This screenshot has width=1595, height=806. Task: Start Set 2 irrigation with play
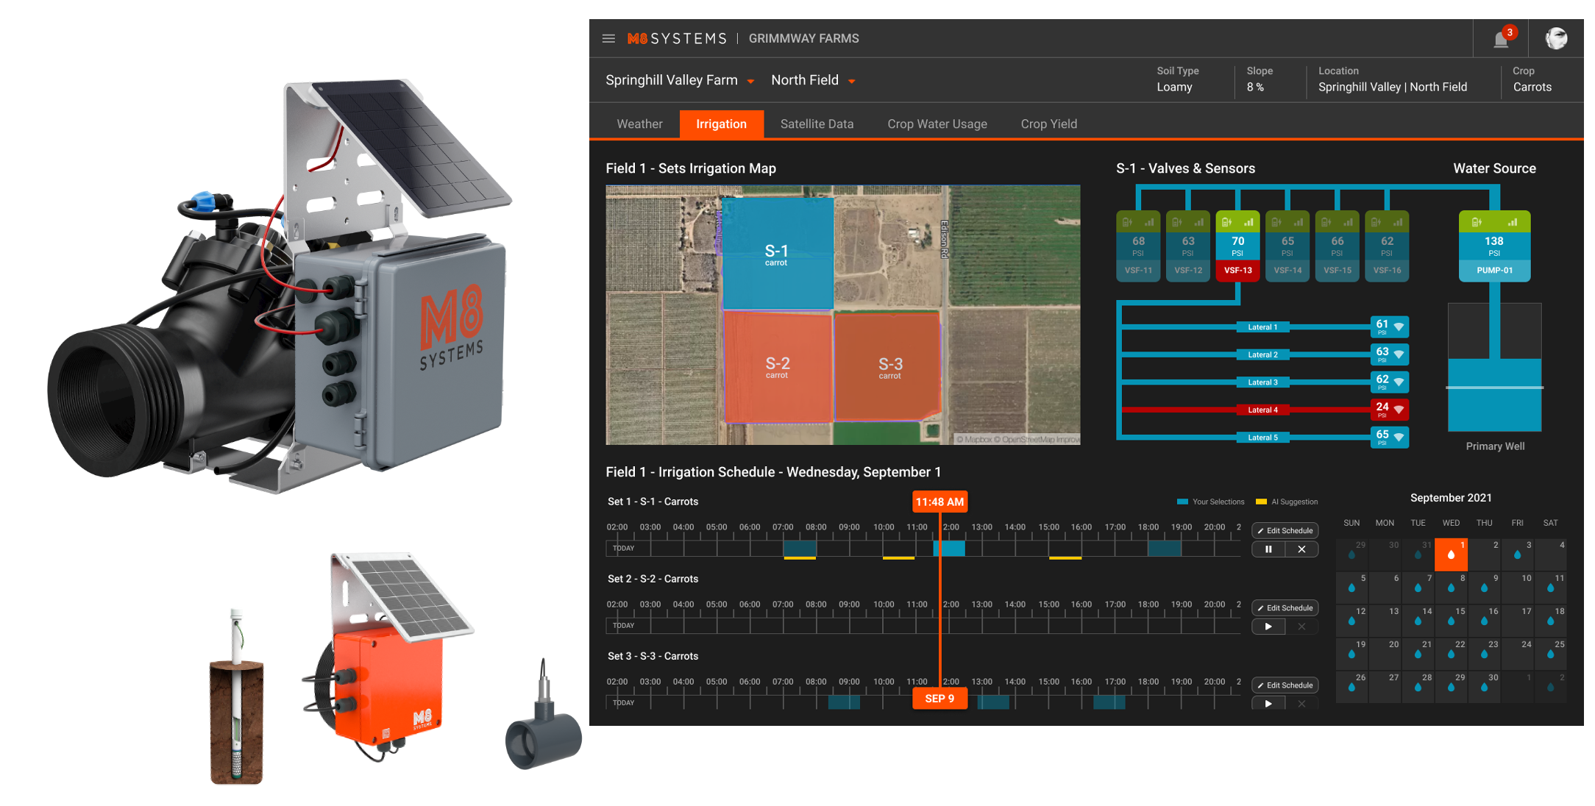(x=1268, y=627)
